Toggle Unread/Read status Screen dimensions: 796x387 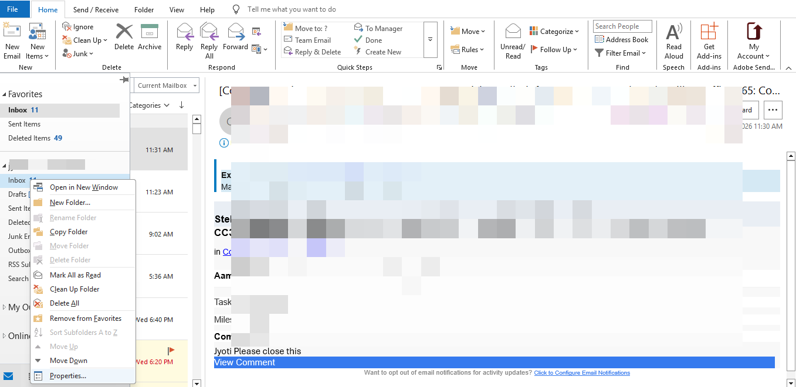point(513,41)
